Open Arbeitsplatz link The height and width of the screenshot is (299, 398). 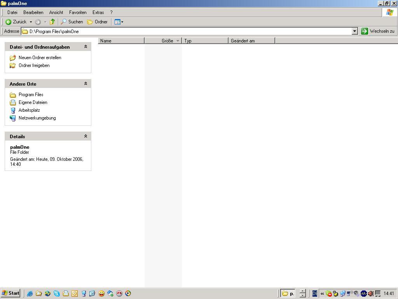(x=29, y=110)
